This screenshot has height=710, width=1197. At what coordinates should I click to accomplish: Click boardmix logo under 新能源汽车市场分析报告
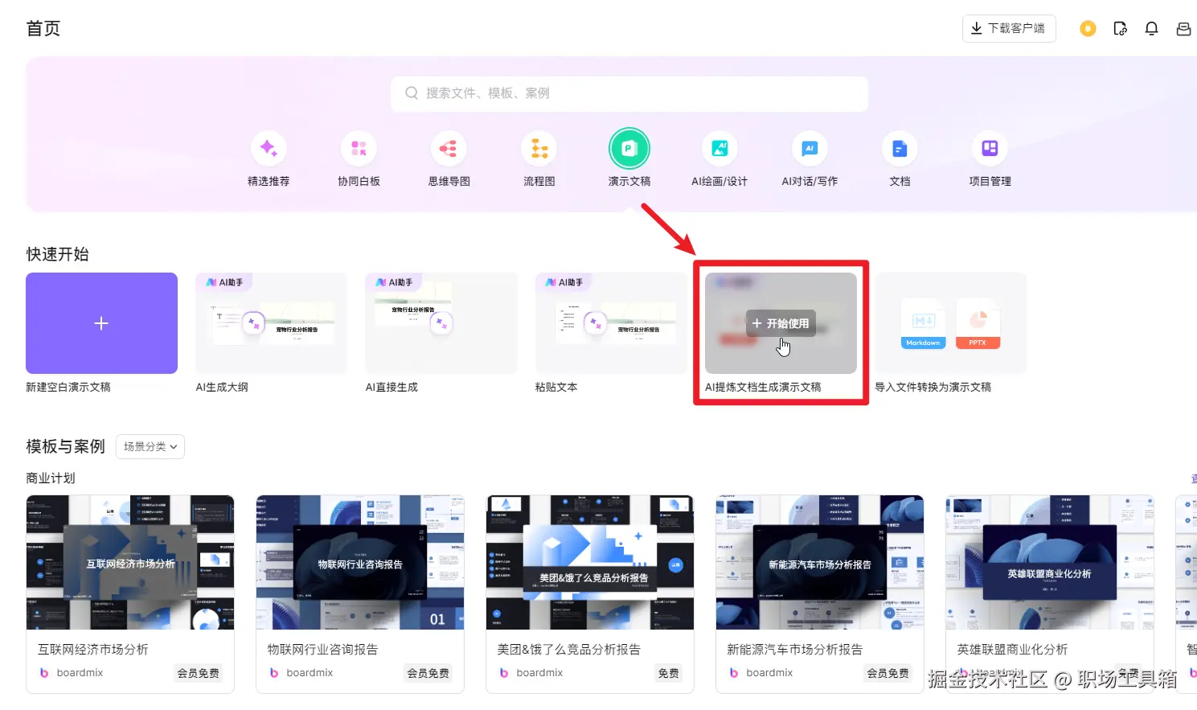tap(734, 673)
